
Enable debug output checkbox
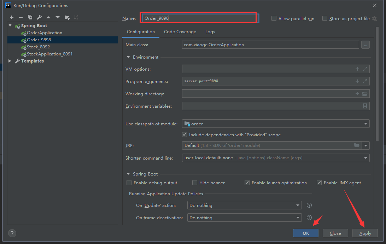[x=129, y=183]
